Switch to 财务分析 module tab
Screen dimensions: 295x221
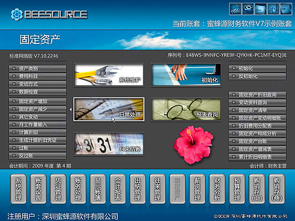click(217, 189)
